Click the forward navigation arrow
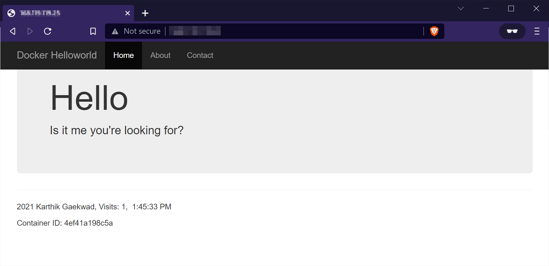This screenshot has height=266, width=549. tap(30, 31)
